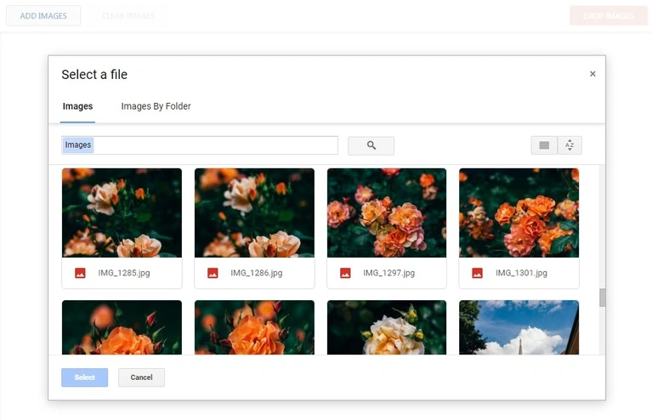The height and width of the screenshot is (420, 652).
Task: Select the white-yellow rose thumbnail in second row
Action: pos(387,327)
